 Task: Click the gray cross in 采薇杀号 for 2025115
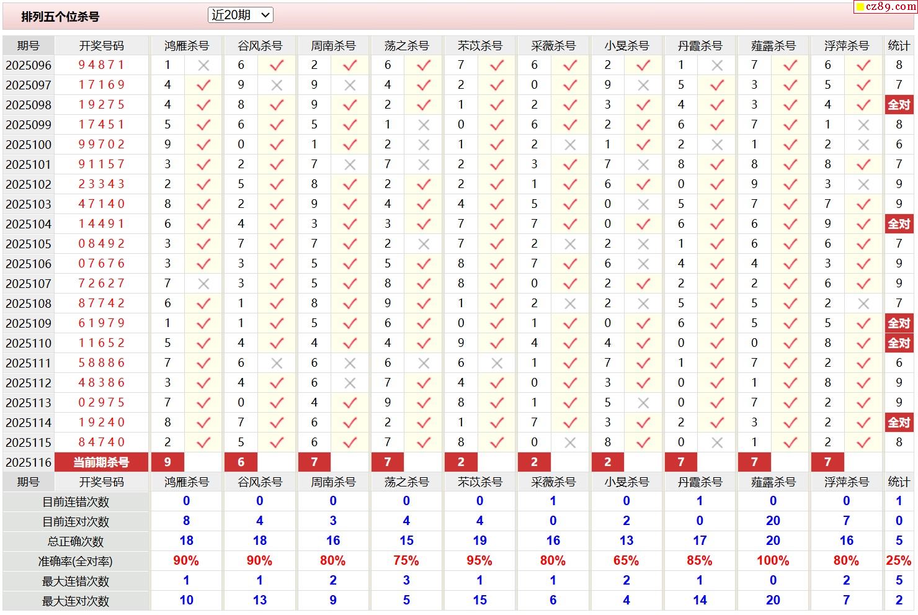(570, 442)
